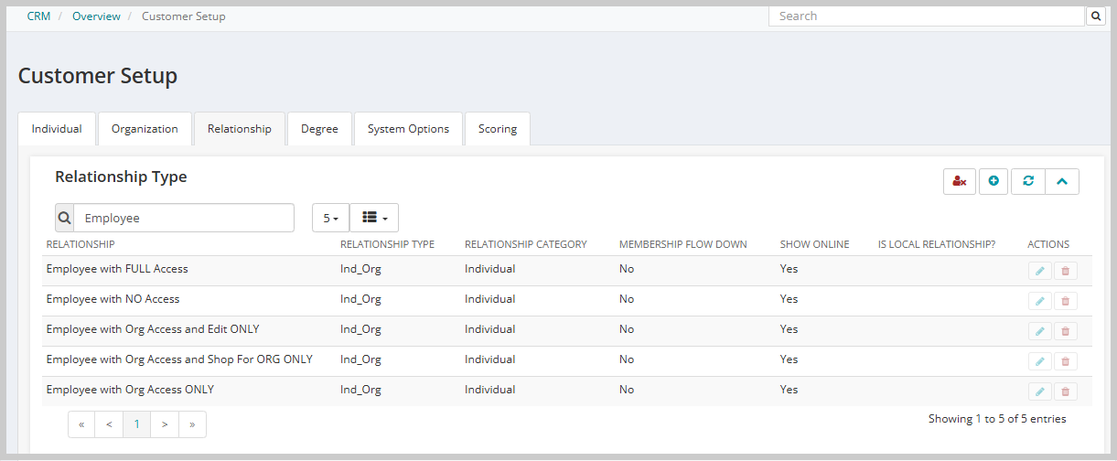
Task: Open the page size 5 dropdown
Action: point(330,218)
